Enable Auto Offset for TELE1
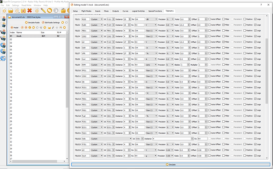The height and width of the screenshot is (169, 273). 209,19
